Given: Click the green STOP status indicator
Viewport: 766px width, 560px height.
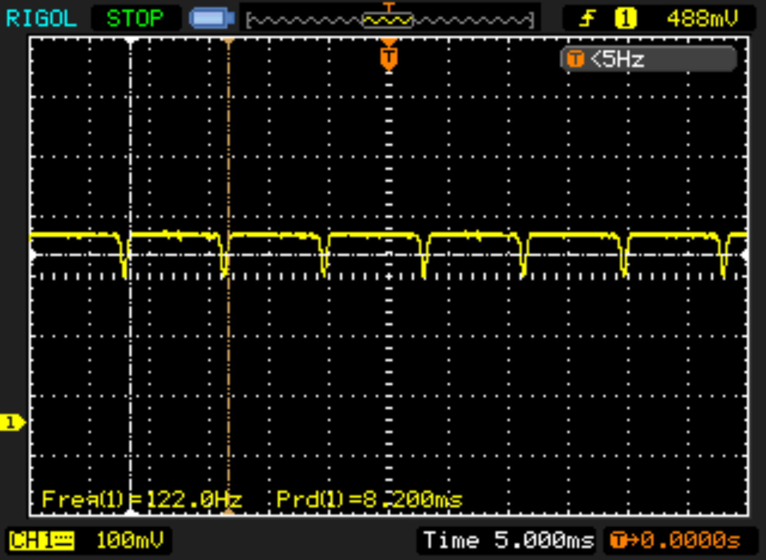Looking at the screenshot, I should point(135,18).
